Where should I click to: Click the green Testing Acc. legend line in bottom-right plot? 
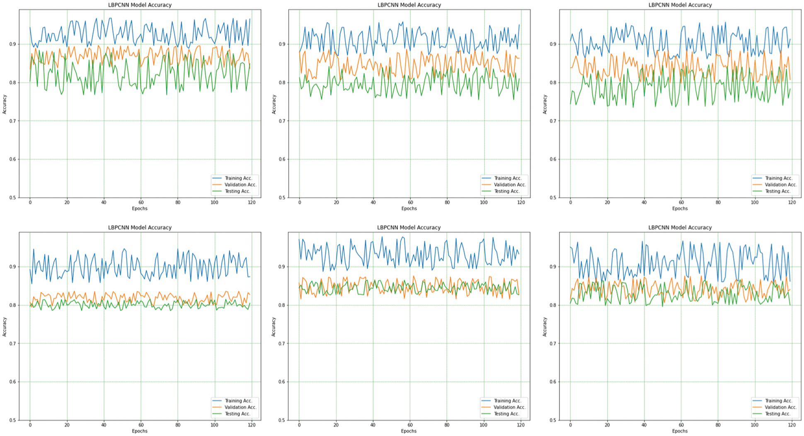[x=758, y=414]
